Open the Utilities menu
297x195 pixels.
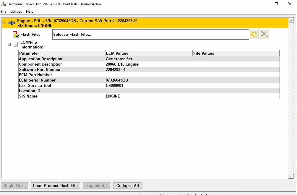click(x=16, y=11)
